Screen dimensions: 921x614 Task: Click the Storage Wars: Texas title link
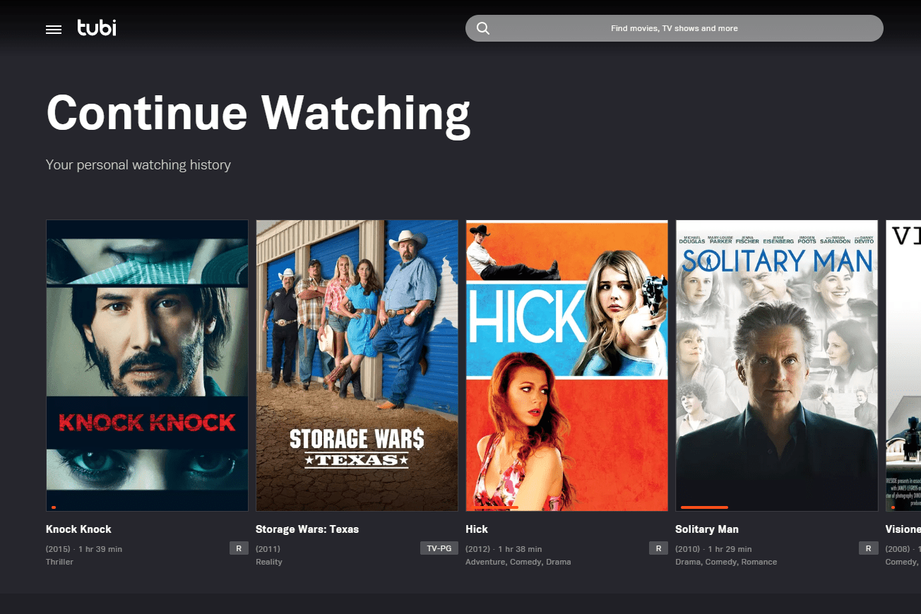[307, 529]
